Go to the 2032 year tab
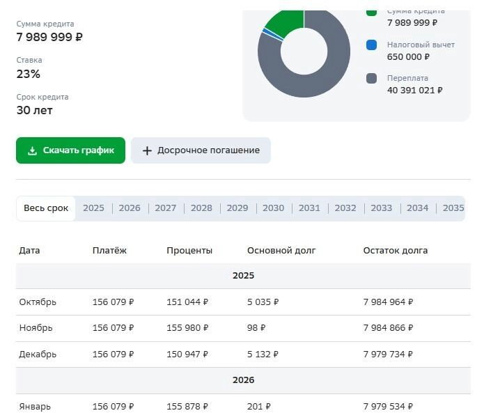The width and height of the screenshot is (484, 413). (345, 208)
